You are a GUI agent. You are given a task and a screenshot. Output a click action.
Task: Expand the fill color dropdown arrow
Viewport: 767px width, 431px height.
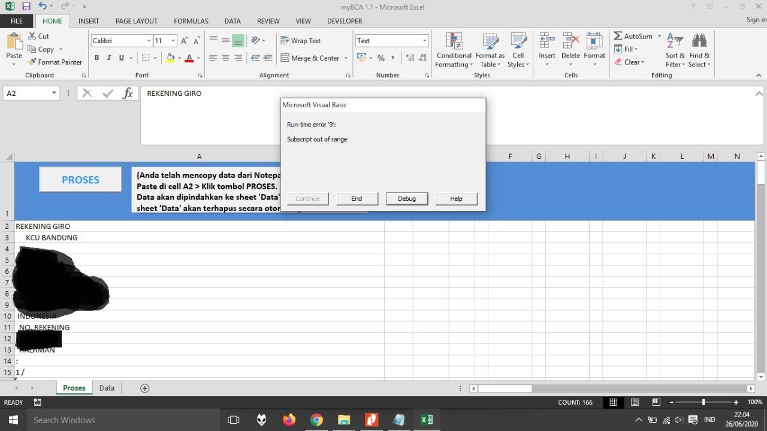pyautogui.click(x=179, y=58)
